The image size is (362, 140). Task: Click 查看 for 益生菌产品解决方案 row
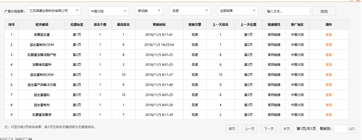[329, 85]
